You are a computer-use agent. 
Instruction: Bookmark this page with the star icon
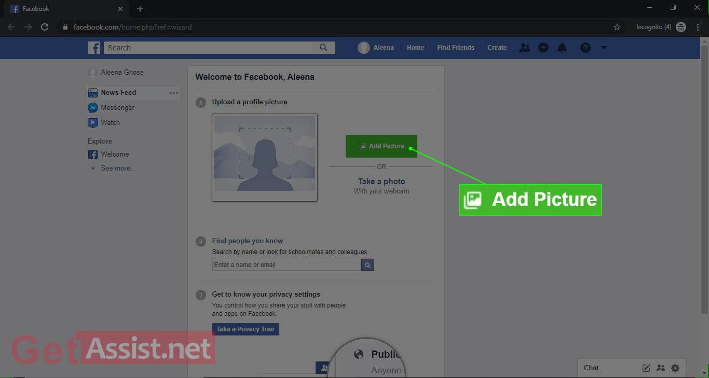617,27
